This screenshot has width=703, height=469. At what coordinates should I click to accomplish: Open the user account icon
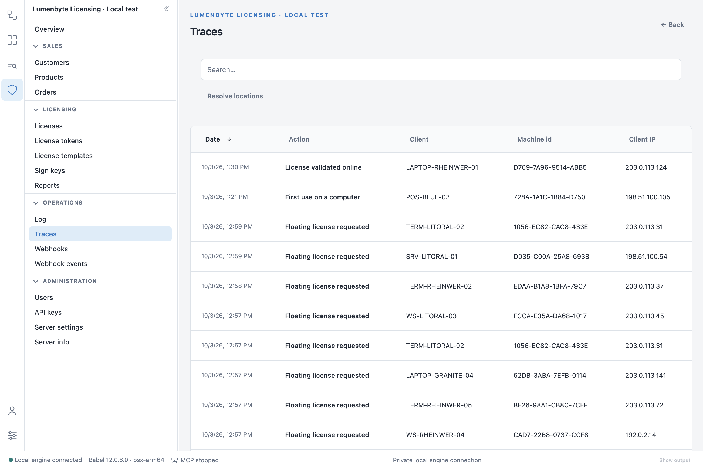(x=12, y=411)
